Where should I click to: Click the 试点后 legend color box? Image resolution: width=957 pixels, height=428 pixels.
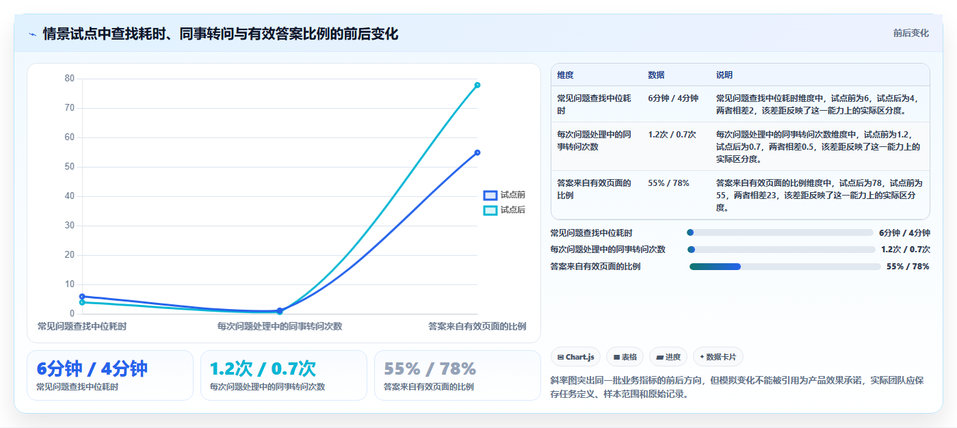click(x=490, y=210)
